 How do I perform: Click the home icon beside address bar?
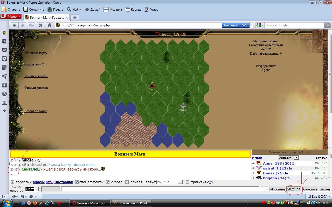(x=50, y=25)
